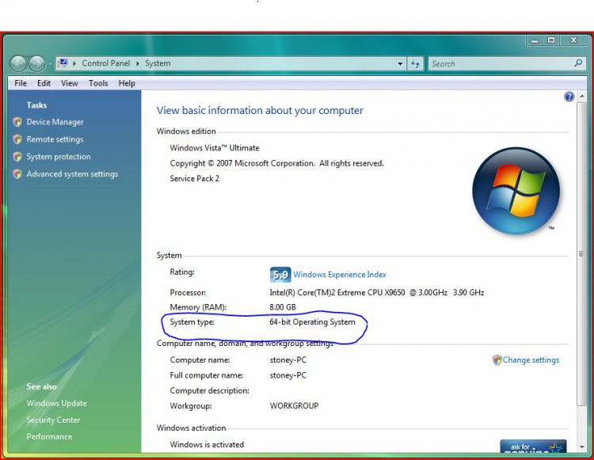This screenshot has height=460, width=594.
Task: Open Security Center under See also
Action: (53, 420)
